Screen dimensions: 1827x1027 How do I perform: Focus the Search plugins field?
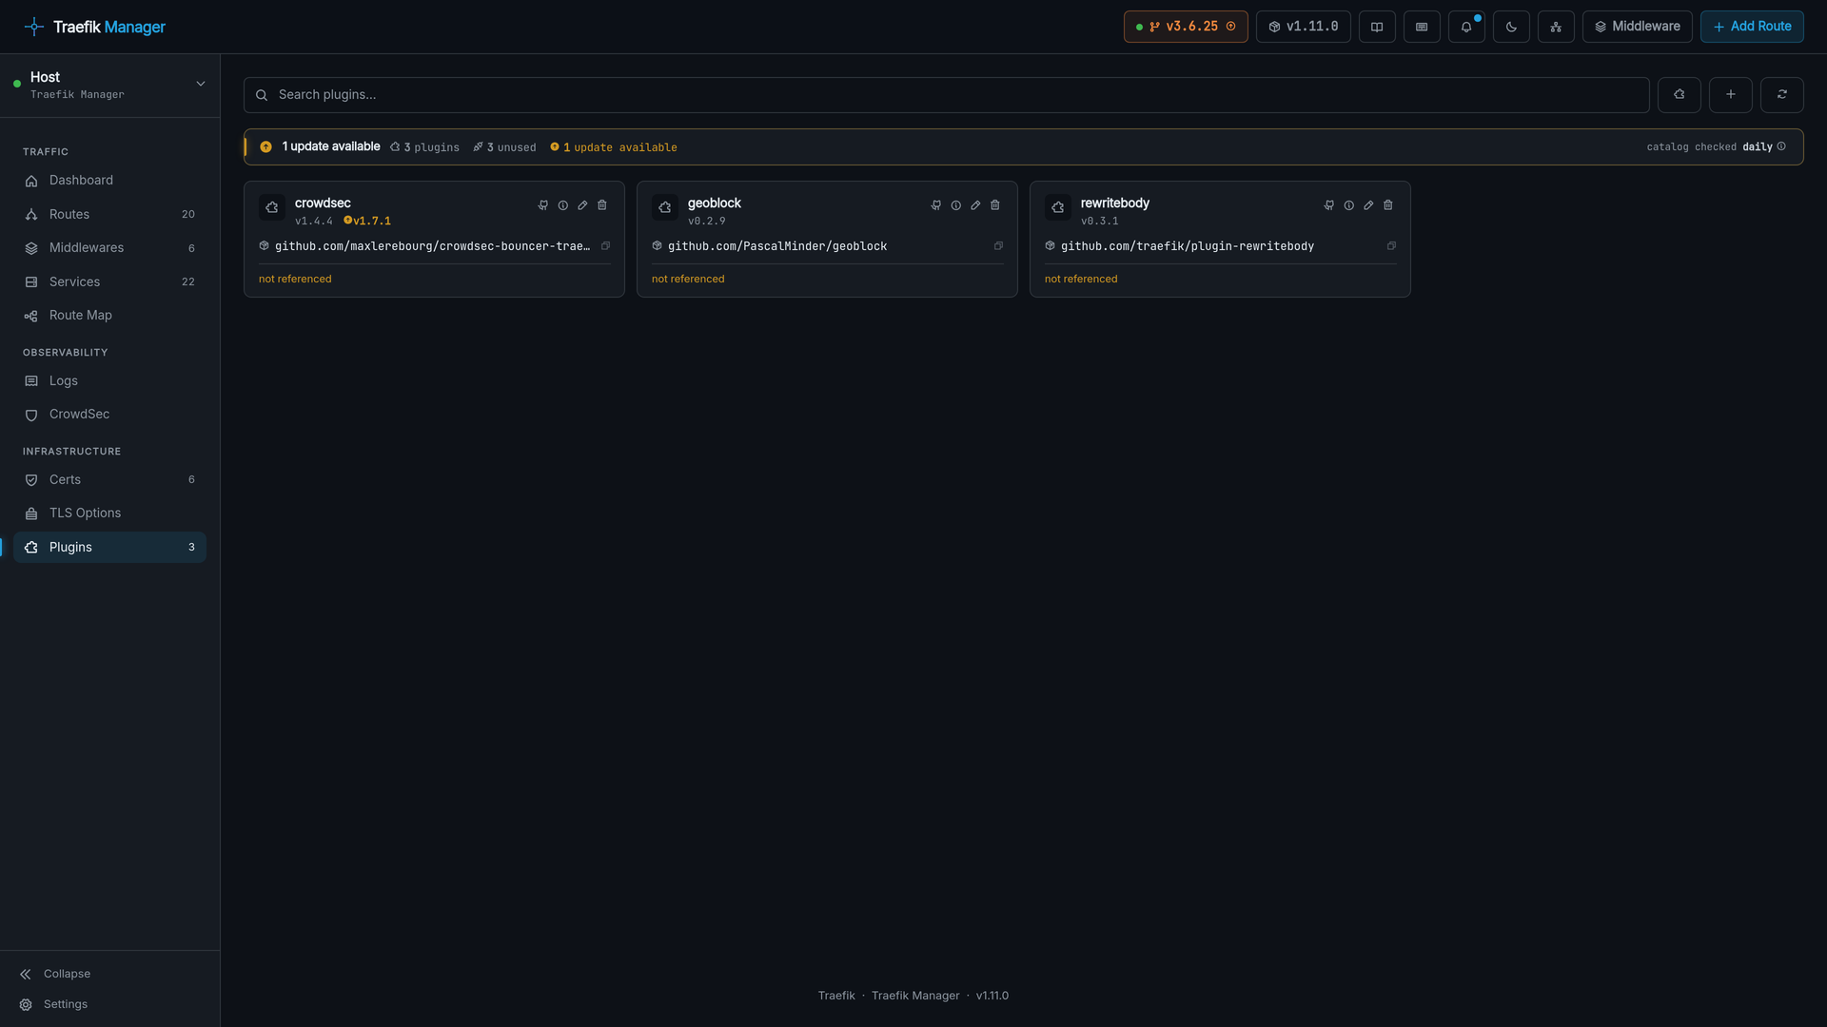point(946,95)
